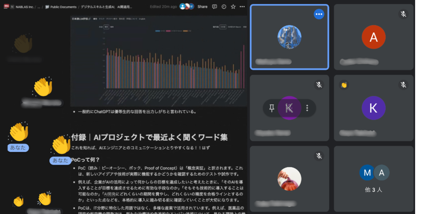Screen dimensions: 428x214
Task: Select the blue person collaborator avatar in Notion header
Action: (x=182, y=7)
